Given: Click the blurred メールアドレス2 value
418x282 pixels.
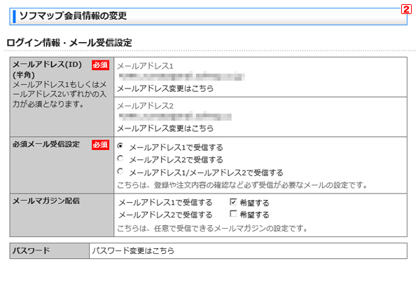Looking at the screenshot, I should click(x=175, y=117).
